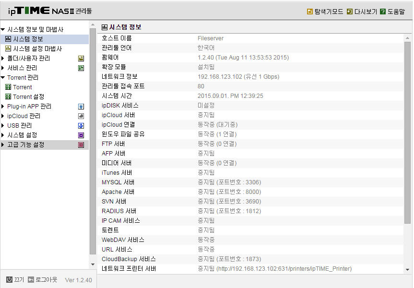414x288 pixels.
Task: Click the 다시보기 refresh icon
Action: [x=350, y=12]
